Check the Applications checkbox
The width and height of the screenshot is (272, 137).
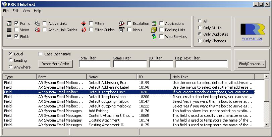[161, 24]
